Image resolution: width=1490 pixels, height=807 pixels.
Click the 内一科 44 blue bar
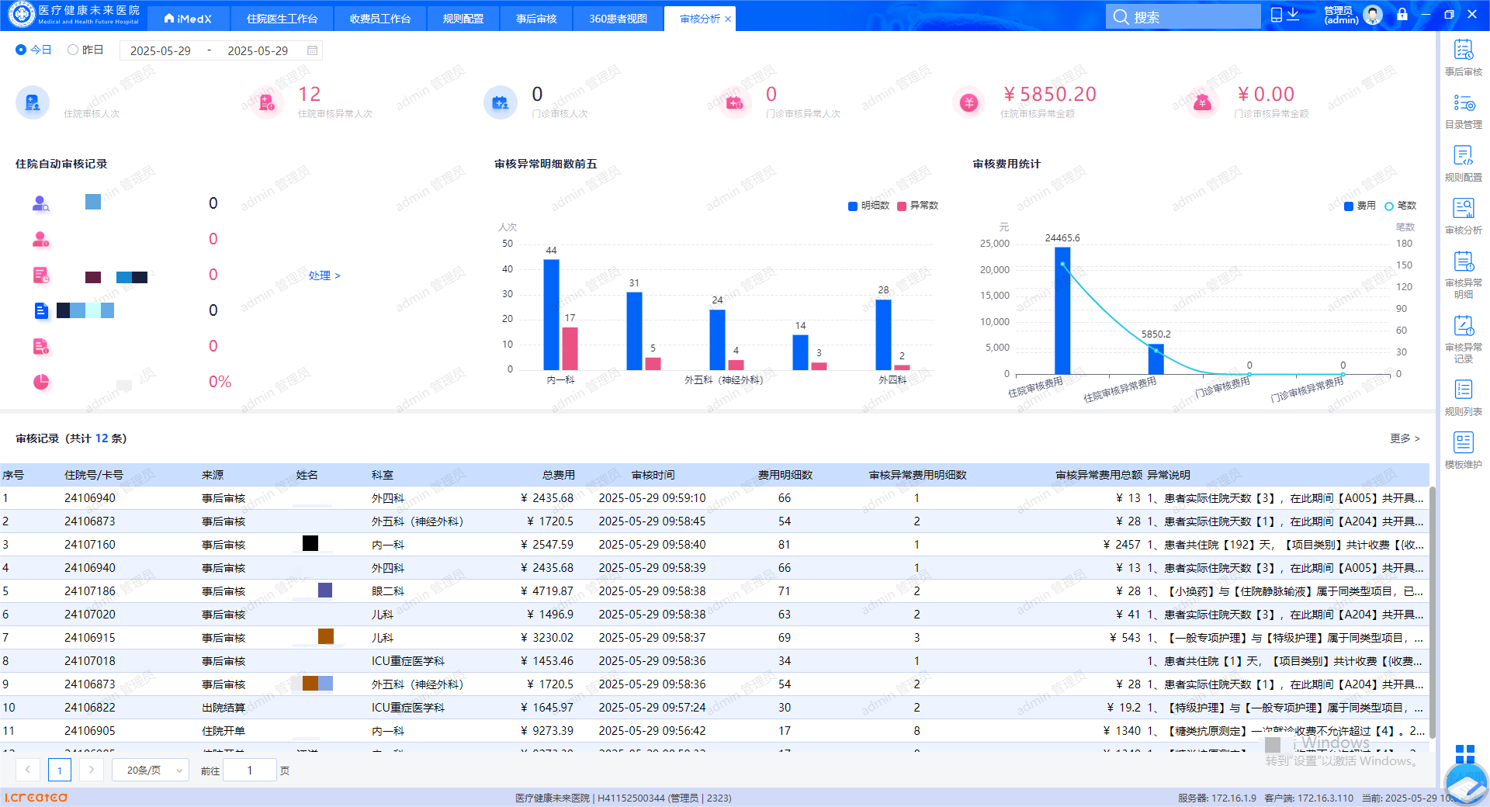[551, 314]
